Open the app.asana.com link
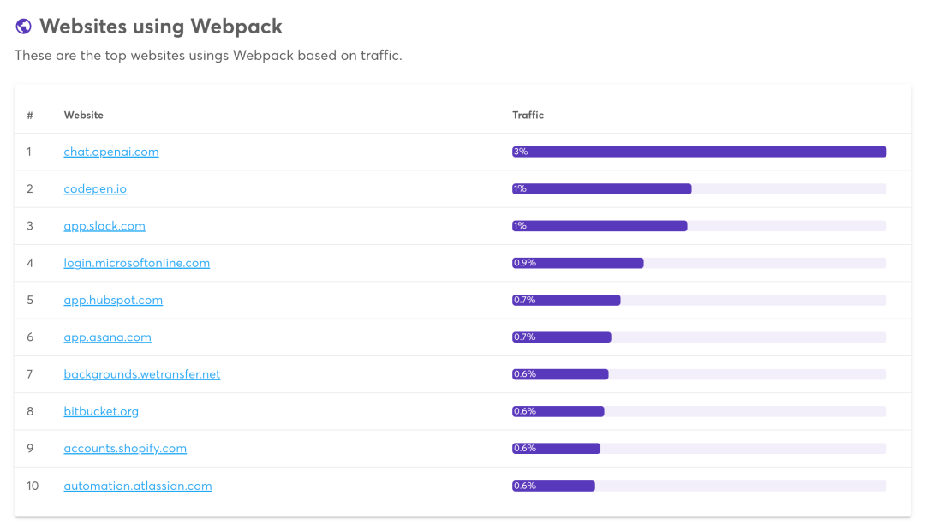 (107, 337)
